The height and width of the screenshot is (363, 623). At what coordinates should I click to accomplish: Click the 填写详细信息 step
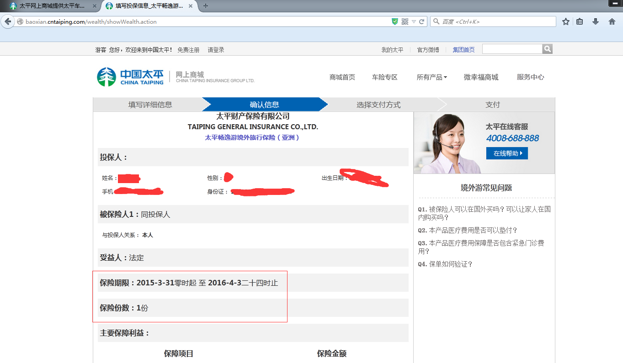(150, 105)
